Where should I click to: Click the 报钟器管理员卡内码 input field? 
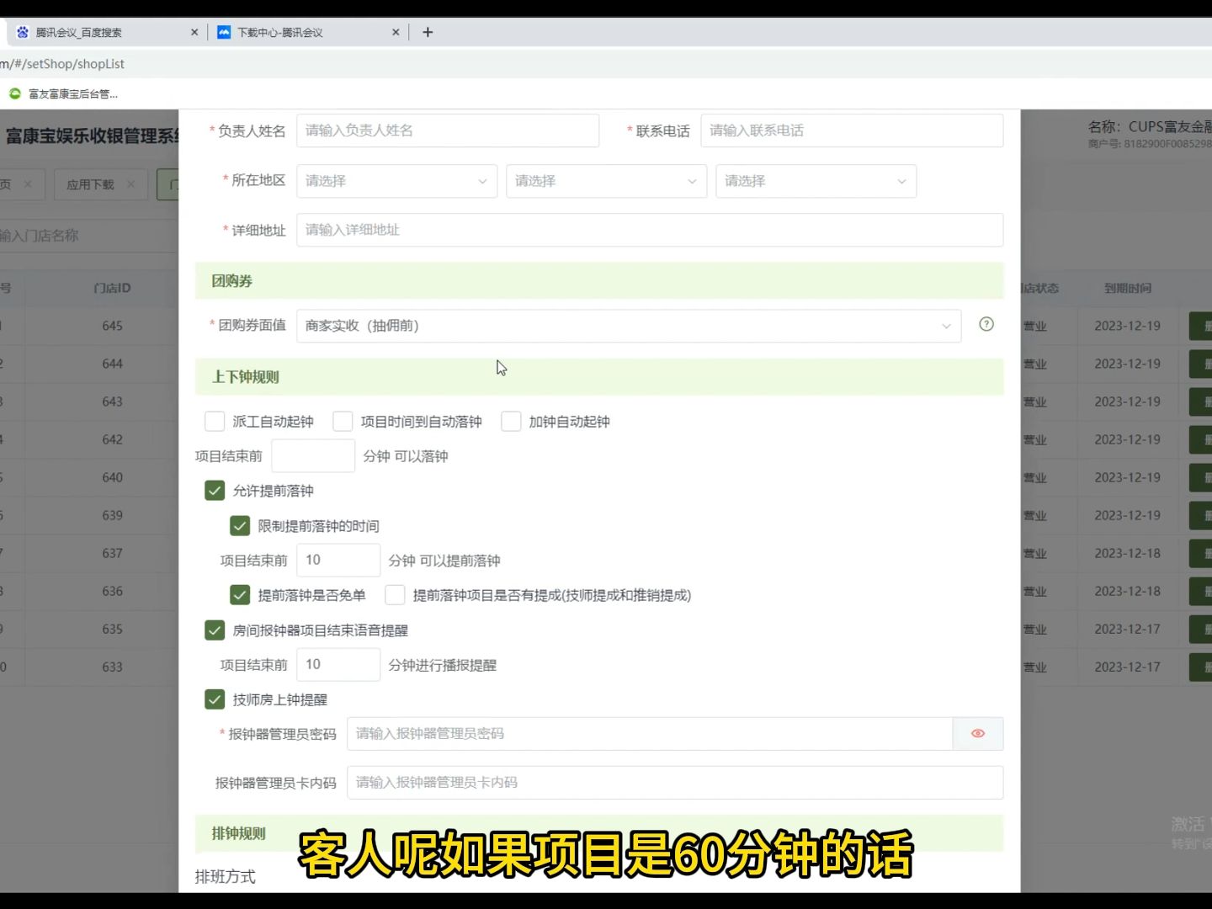675,782
